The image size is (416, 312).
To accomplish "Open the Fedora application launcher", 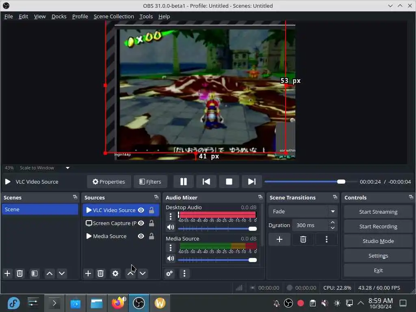I will pyautogui.click(x=13, y=303).
